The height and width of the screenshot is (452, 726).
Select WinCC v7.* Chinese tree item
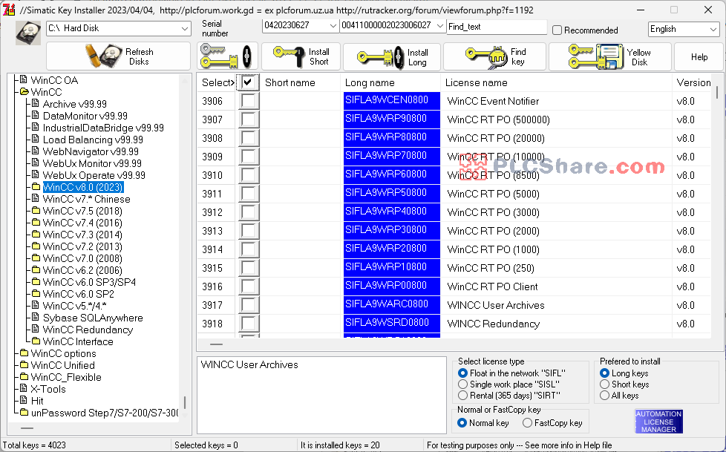(x=86, y=199)
